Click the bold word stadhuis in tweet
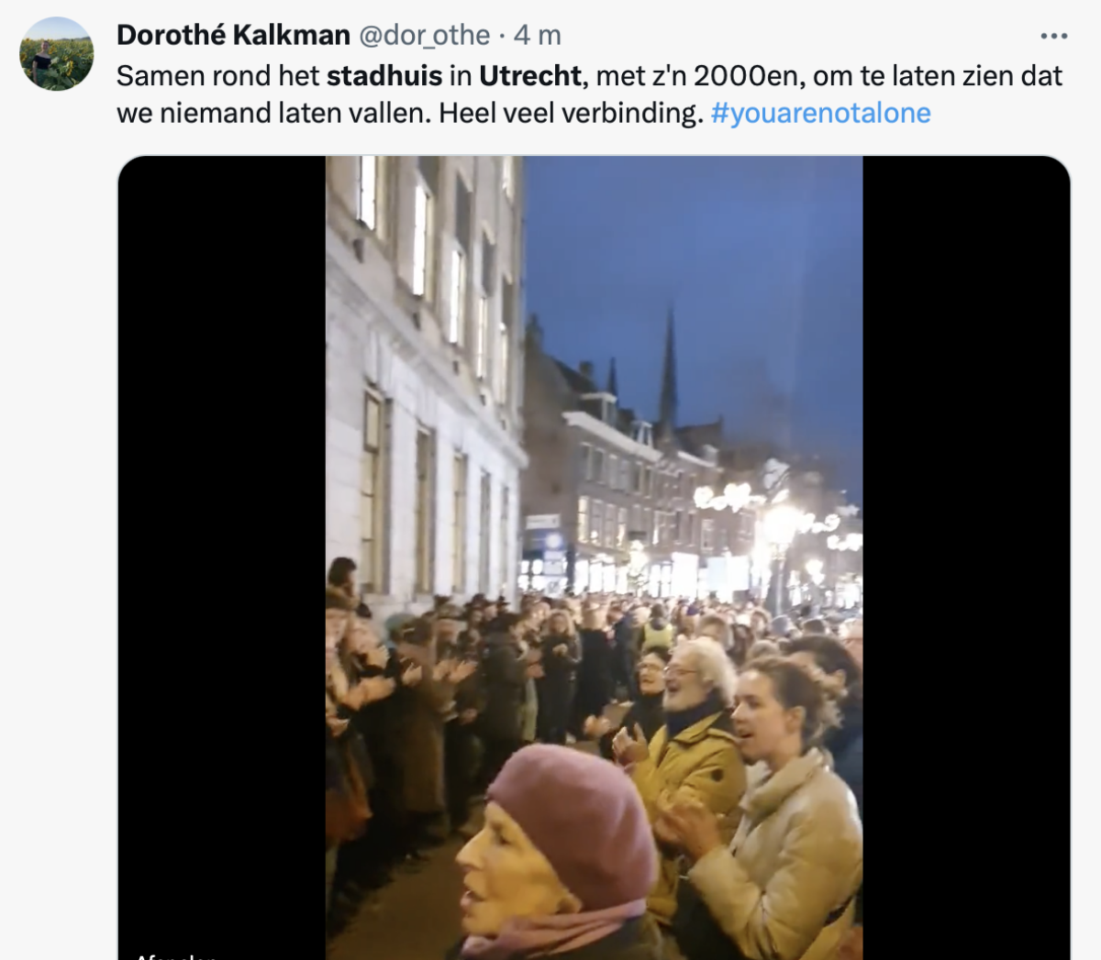Screen dimensions: 1101x960 coord(384,75)
